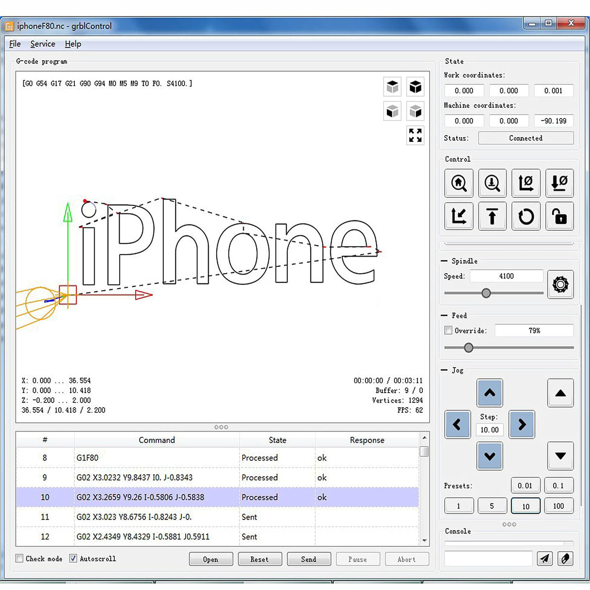Open the File menu
Image resolution: width=590 pixels, height=590 pixels.
coord(15,44)
